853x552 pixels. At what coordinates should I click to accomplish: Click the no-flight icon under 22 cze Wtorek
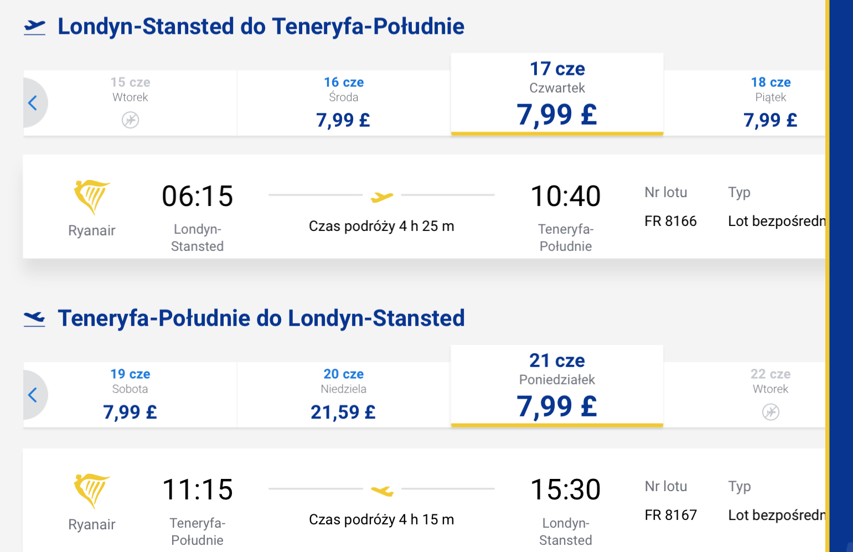(x=771, y=412)
